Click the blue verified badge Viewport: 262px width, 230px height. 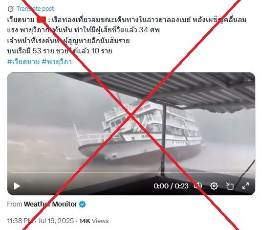(82, 204)
